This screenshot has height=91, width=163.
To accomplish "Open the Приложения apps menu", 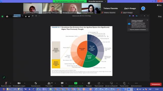I will point(99,84).
